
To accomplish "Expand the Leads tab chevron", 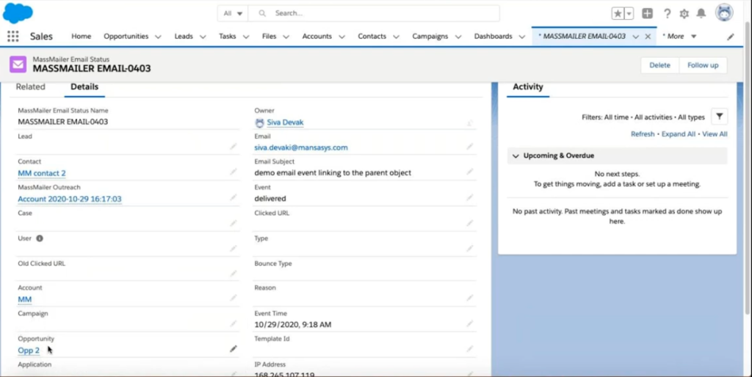I will pyautogui.click(x=203, y=37).
